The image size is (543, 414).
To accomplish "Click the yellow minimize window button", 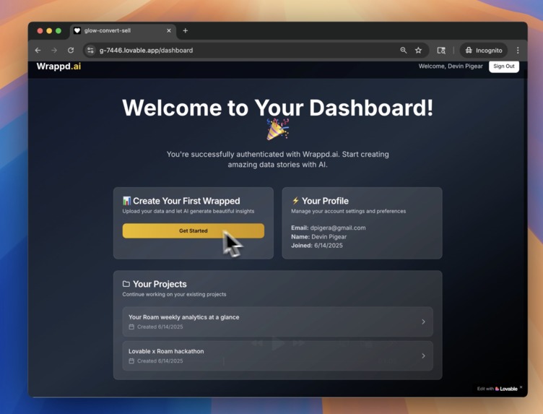I will pos(49,31).
